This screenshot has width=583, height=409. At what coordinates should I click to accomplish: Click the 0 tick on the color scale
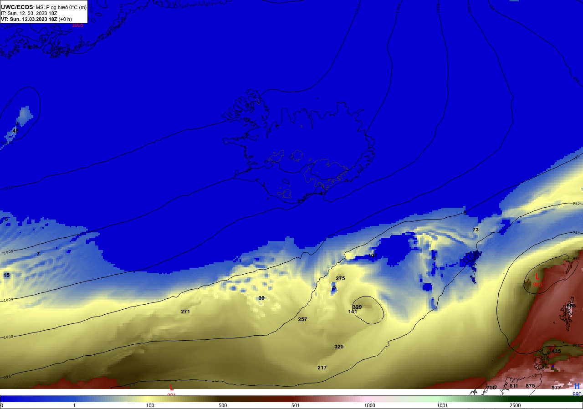click(x=2, y=405)
